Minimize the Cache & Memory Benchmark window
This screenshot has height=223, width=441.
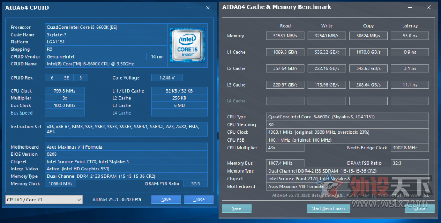click(410, 8)
